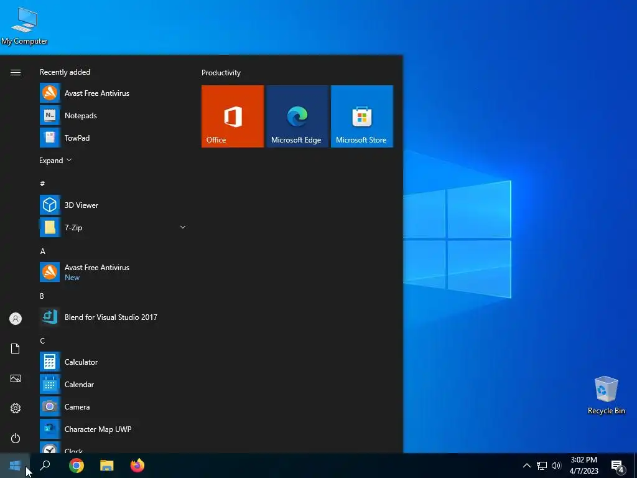Launch Firefox from taskbar
This screenshot has width=637, height=478.
(x=137, y=466)
